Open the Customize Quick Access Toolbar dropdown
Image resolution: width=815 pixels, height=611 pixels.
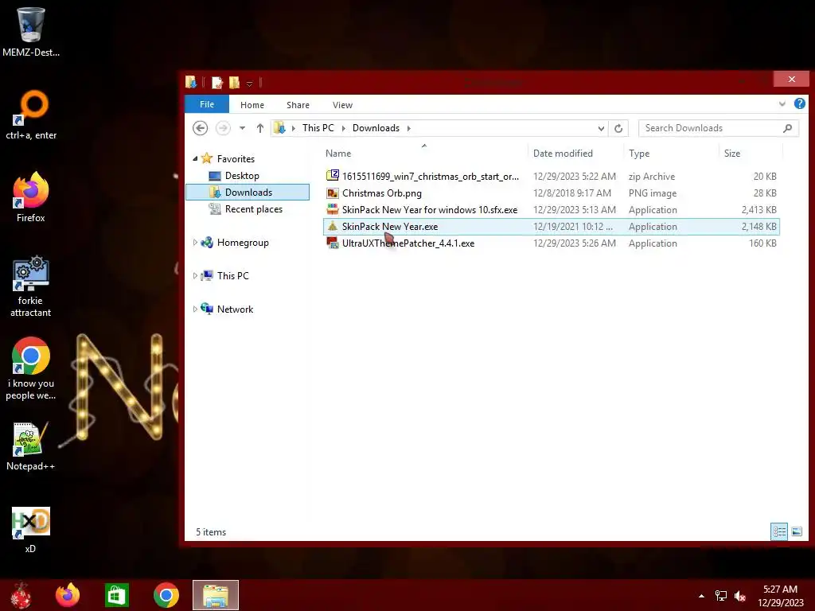point(249,83)
